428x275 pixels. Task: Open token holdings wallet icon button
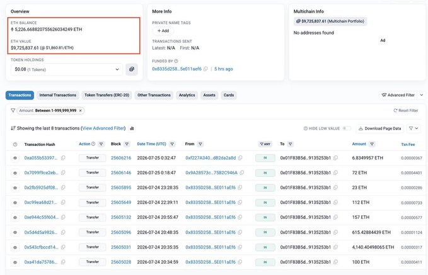tap(132, 69)
